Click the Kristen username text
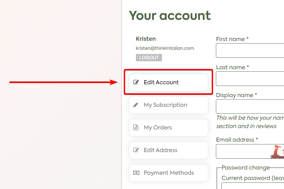284x189 pixels. [146, 39]
